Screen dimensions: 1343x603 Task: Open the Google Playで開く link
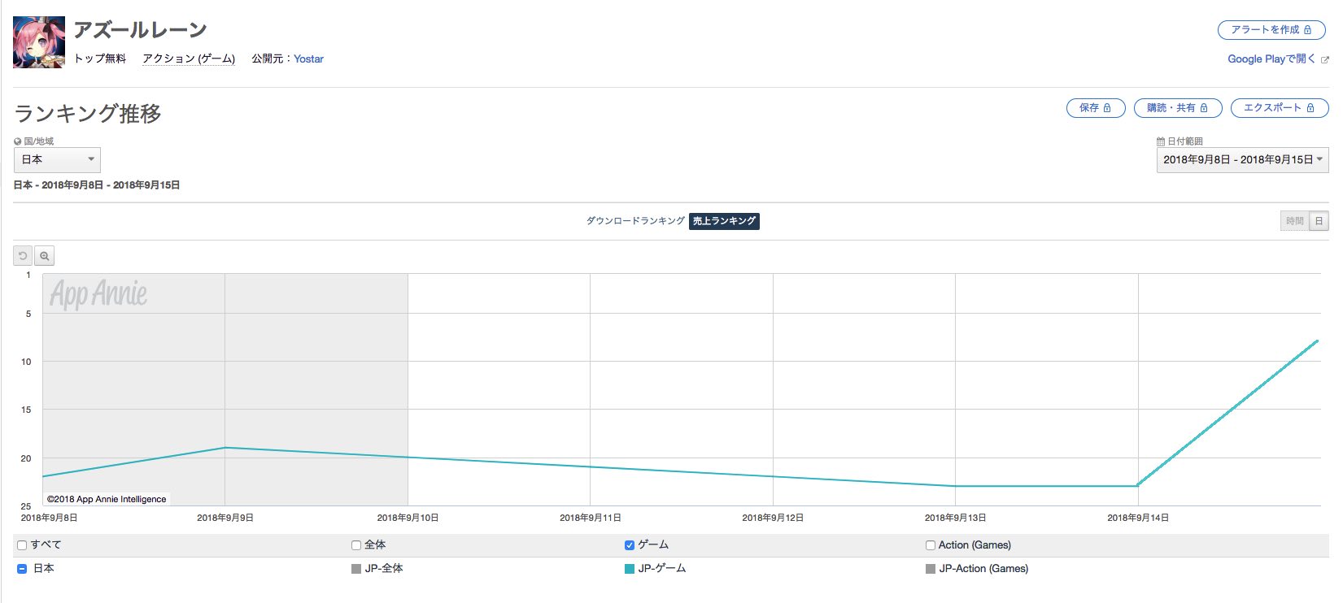pyautogui.click(x=1271, y=59)
